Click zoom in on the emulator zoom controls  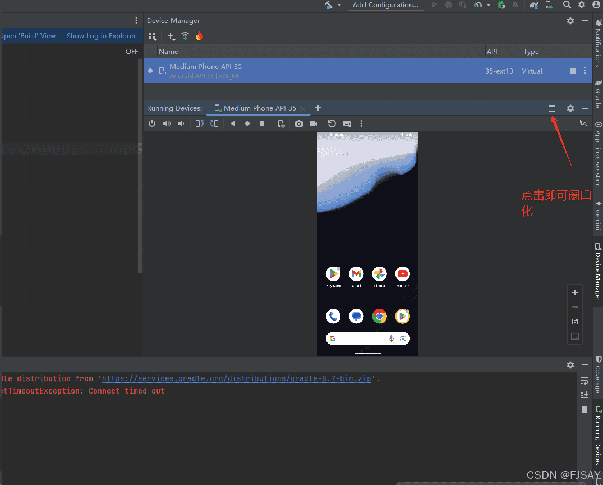point(574,292)
